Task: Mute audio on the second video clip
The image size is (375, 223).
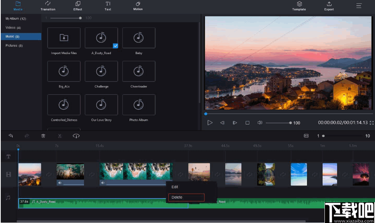Action: tap(60, 182)
